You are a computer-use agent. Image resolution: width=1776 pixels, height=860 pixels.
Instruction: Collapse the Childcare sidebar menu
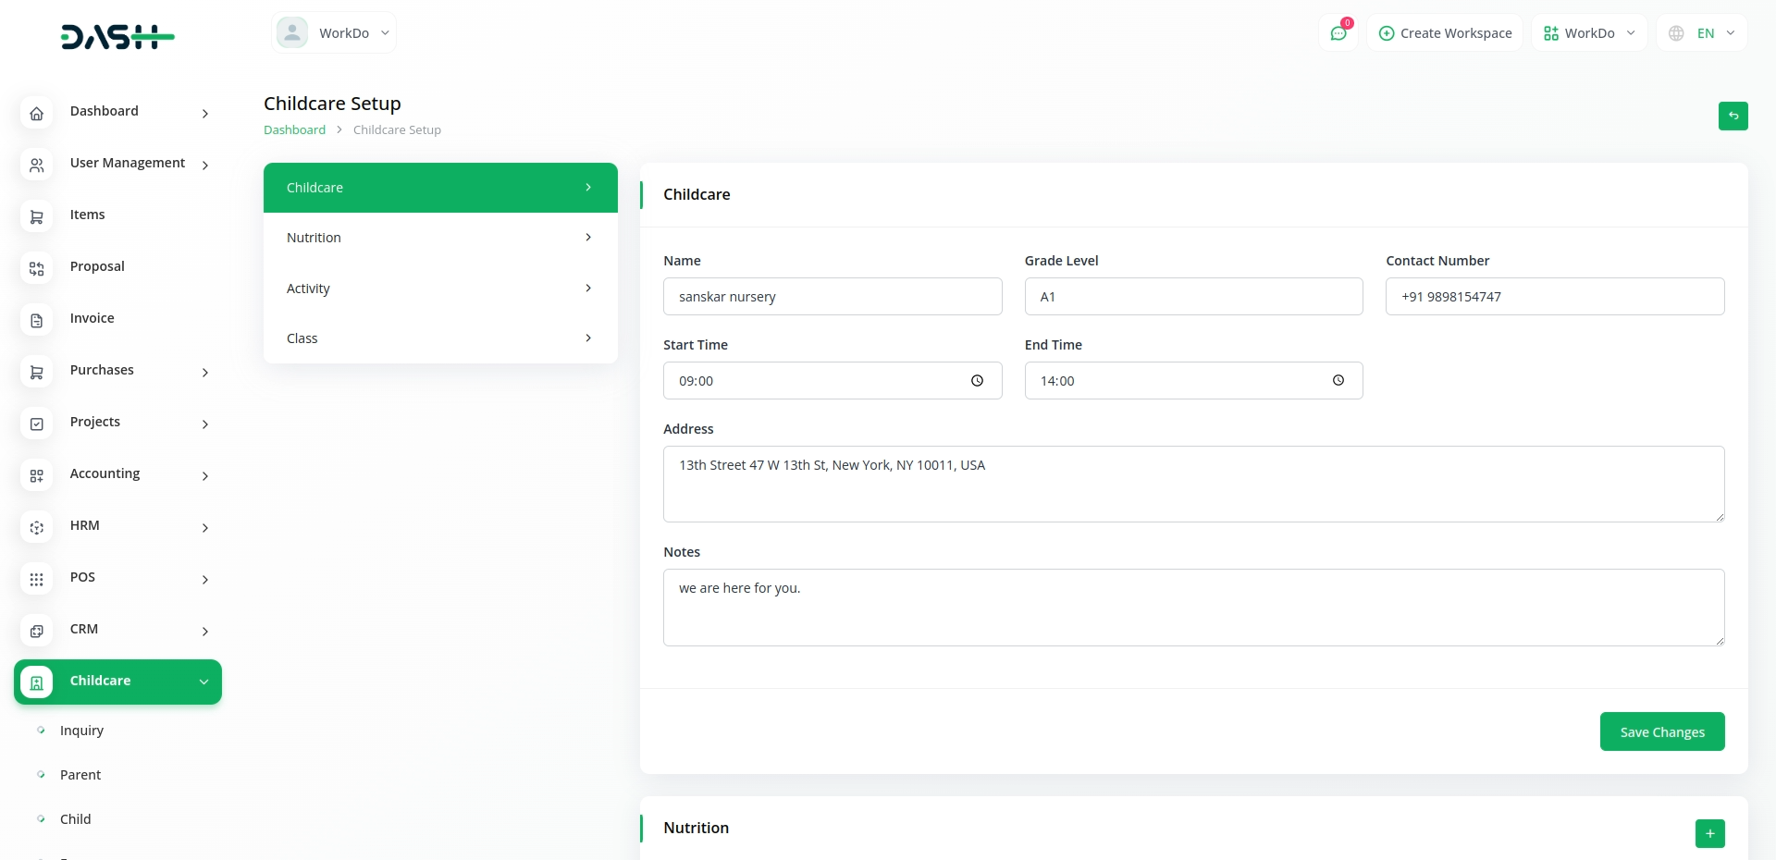click(x=203, y=682)
